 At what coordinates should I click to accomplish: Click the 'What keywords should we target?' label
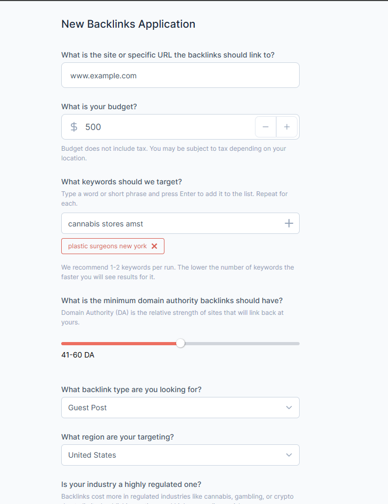point(121,182)
